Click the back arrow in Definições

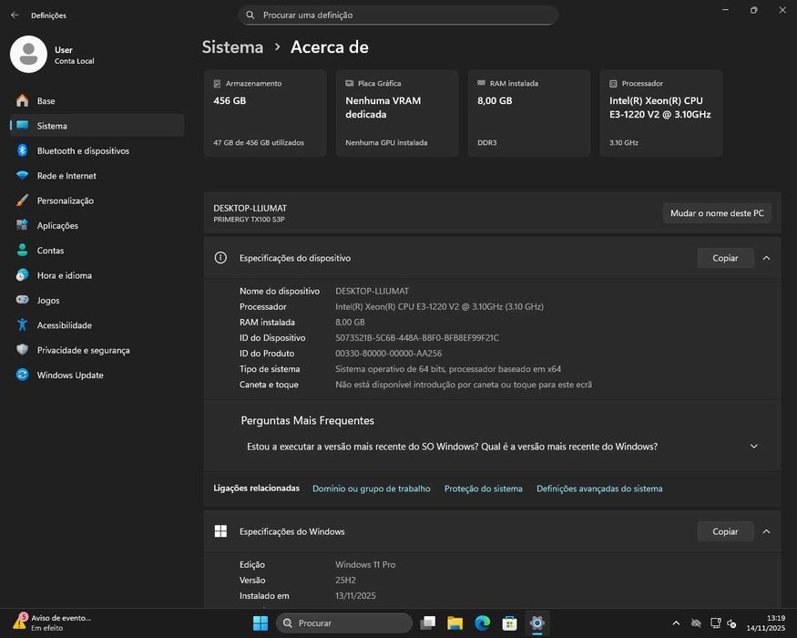(15, 15)
